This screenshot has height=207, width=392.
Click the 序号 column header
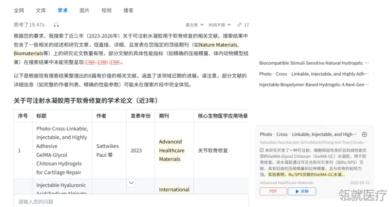23,116
